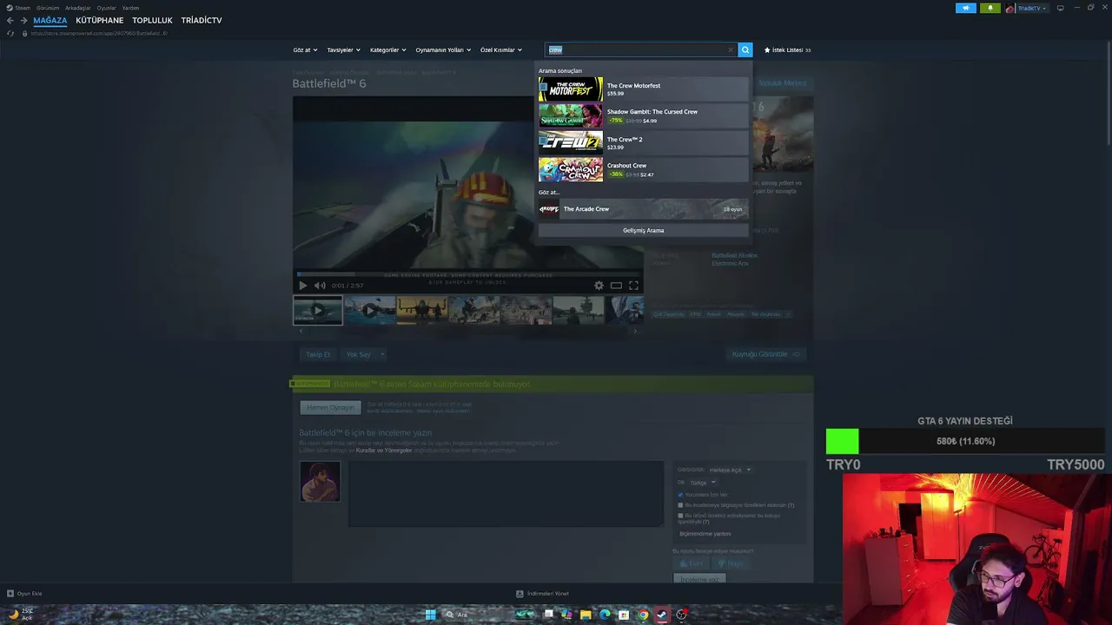The image size is (1112, 625).
Task: Click the Steam logo menu
Action: 18,8
